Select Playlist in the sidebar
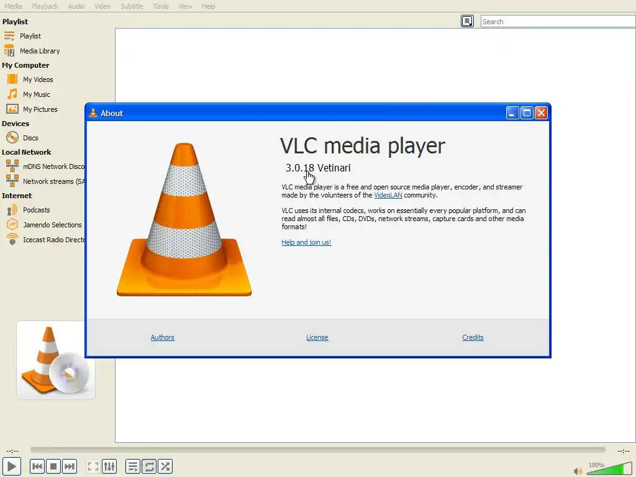Screen dimensions: 636x477 pyautogui.click(x=30, y=36)
